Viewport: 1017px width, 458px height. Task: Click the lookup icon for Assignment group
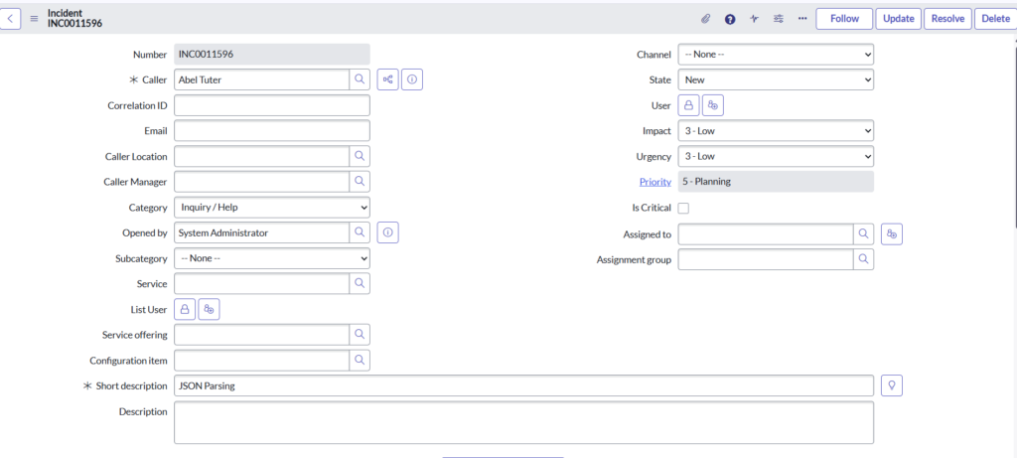click(864, 259)
